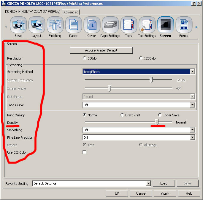The image size is (203, 200).
Task: Select 1200 dpi resolution
Action: click(141, 58)
